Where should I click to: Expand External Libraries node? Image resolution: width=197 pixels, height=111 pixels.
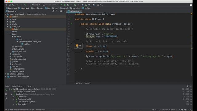tap(6, 74)
